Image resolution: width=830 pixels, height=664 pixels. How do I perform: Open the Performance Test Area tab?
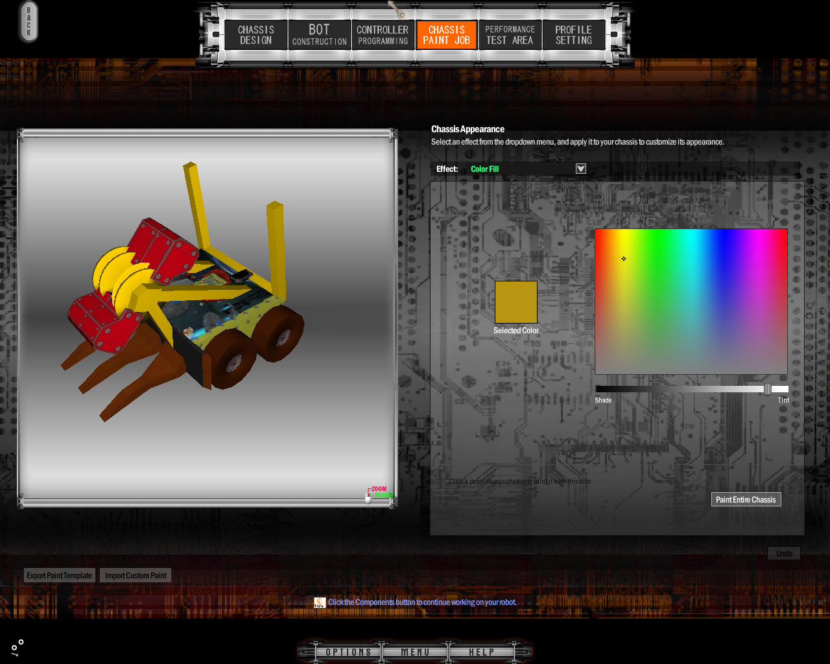[x=510, y=35]
